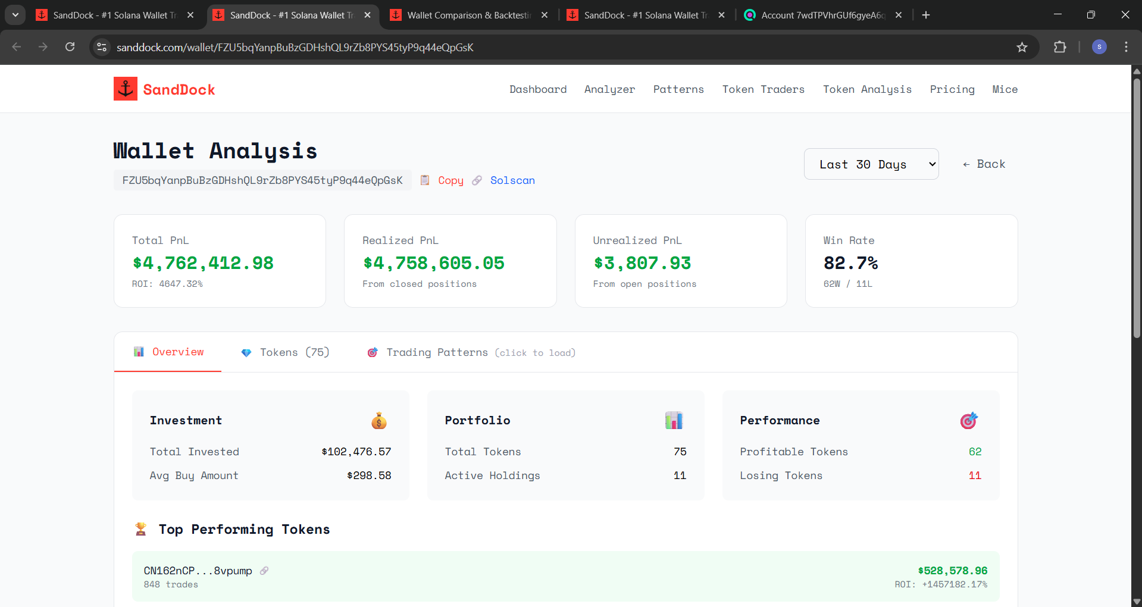Switch to Wallet Comparison & Backtesting browser tab

[x=470, y=15]
